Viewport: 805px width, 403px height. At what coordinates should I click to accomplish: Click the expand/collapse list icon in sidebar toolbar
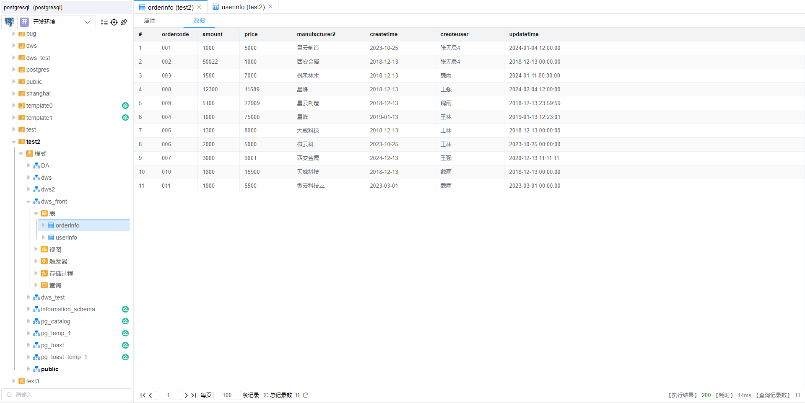104,22
